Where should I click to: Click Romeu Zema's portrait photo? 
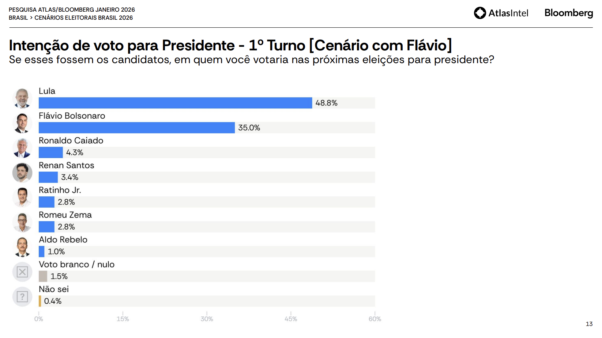(22, 222)
